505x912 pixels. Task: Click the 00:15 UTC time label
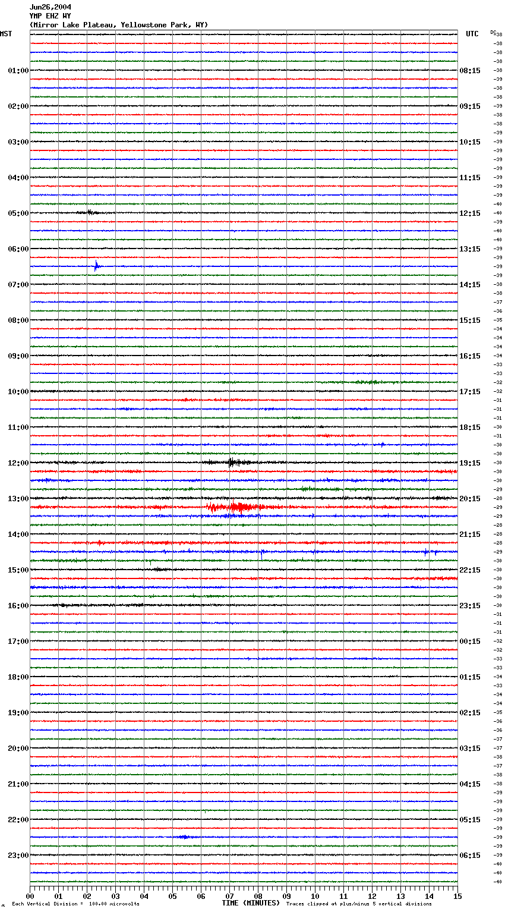coord(470,641)
